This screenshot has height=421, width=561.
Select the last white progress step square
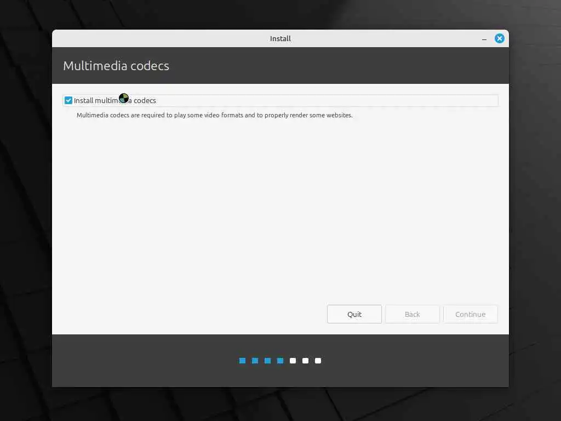318,361
